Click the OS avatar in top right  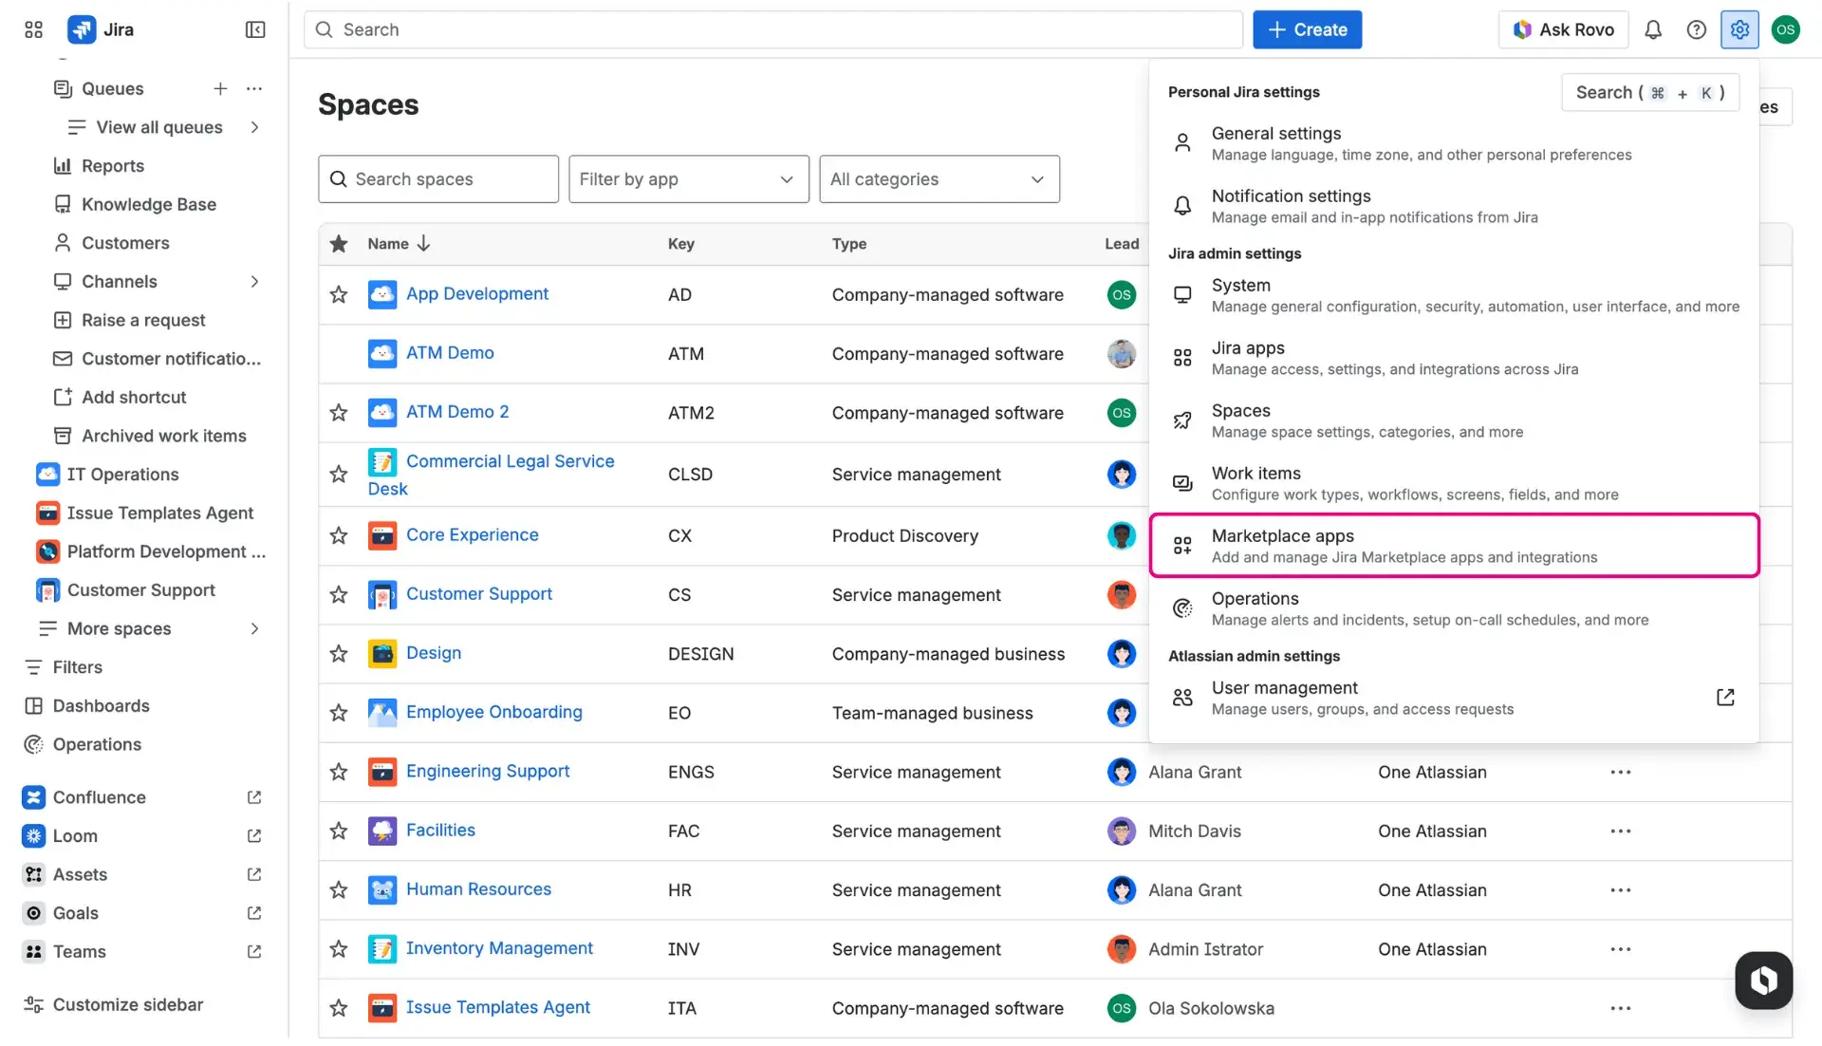pyautogui.click(x=1786, y=29)
